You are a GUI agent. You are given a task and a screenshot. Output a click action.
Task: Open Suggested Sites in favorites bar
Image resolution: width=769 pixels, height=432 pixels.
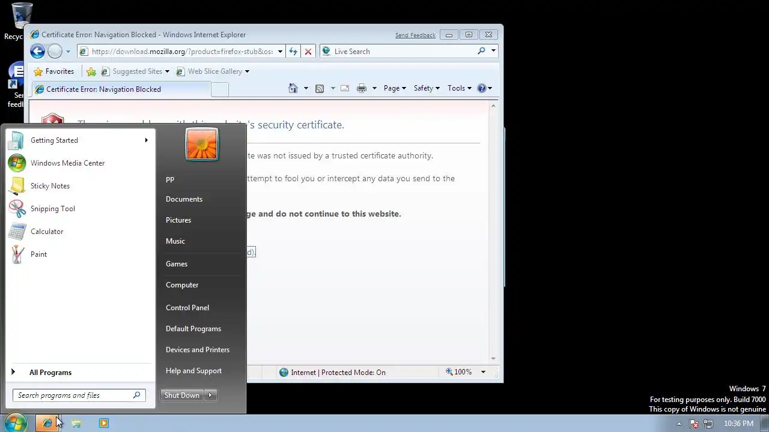click(135, 71)
